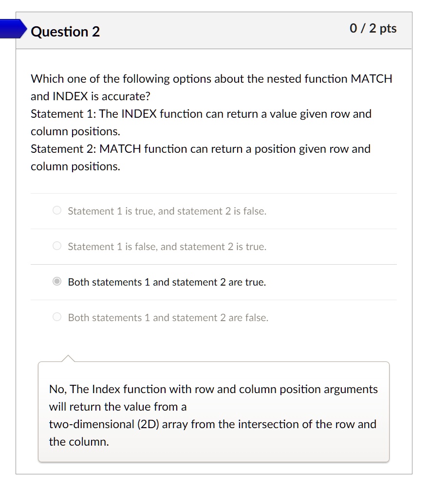Select 'Statement 1 is false, and statement 2 is true'
Viewport: 429px width, 487px height.
tap(167, 247)
